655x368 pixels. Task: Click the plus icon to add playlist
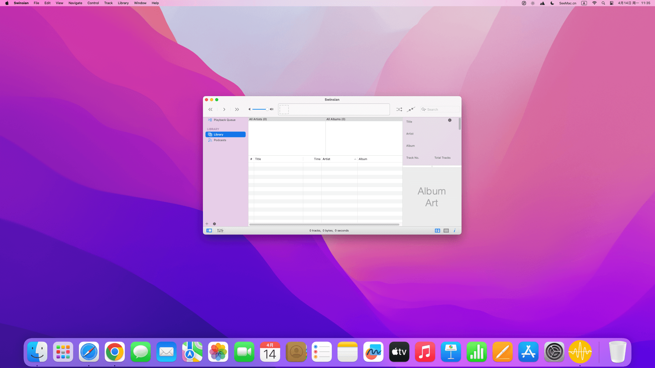(x=207, y=224)
